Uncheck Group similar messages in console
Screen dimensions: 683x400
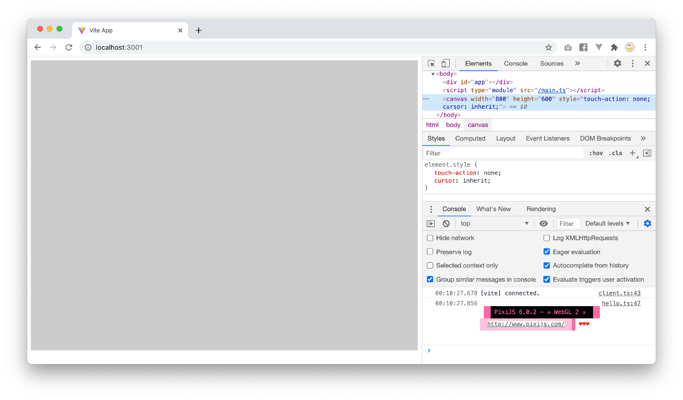click(430, 279)
